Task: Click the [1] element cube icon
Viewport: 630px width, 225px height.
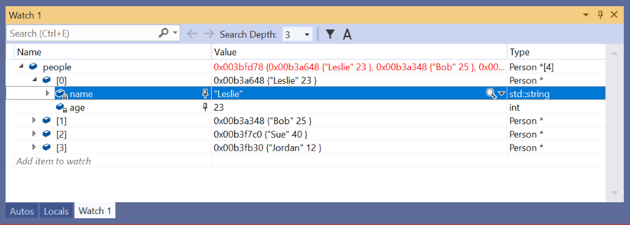Action: (47, 120)
